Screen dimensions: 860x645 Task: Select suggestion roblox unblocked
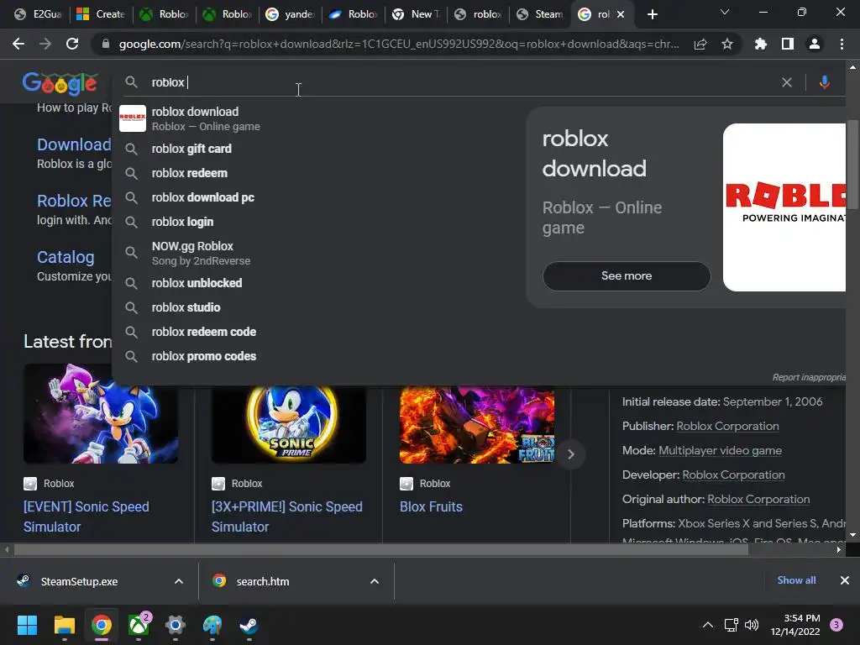318,283
